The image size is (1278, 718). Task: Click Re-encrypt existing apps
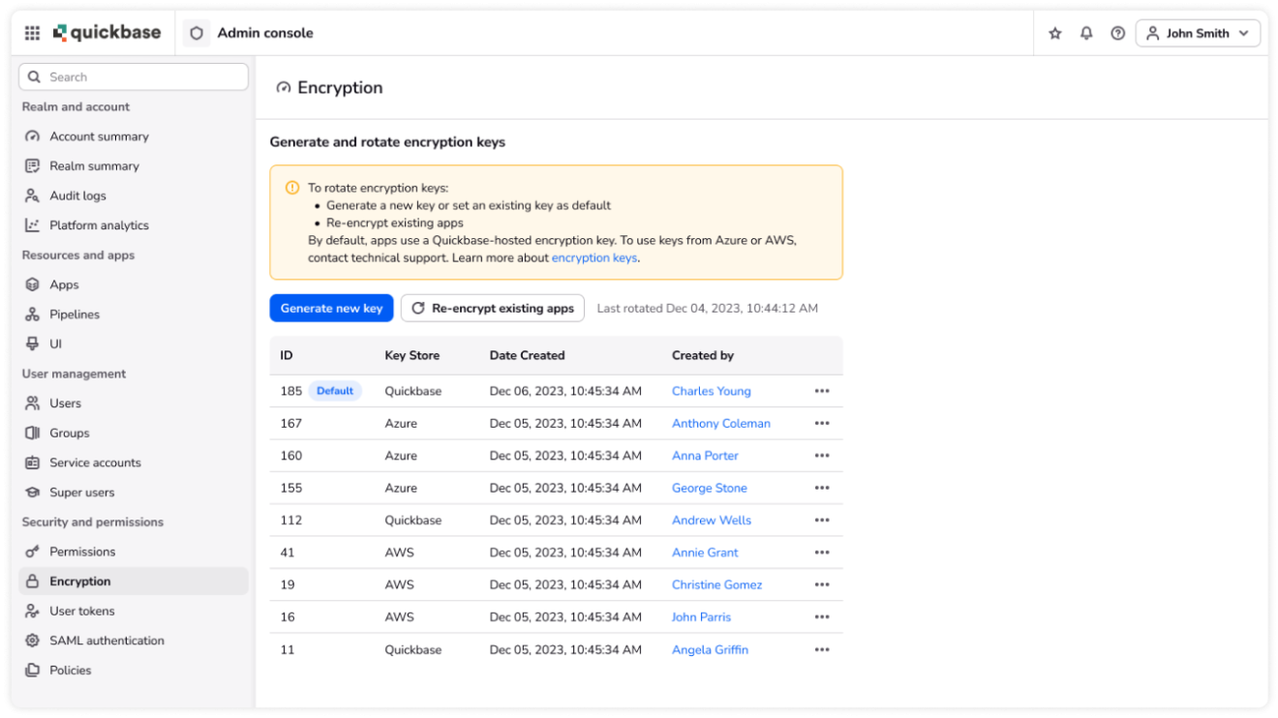(x=493, y=308)
